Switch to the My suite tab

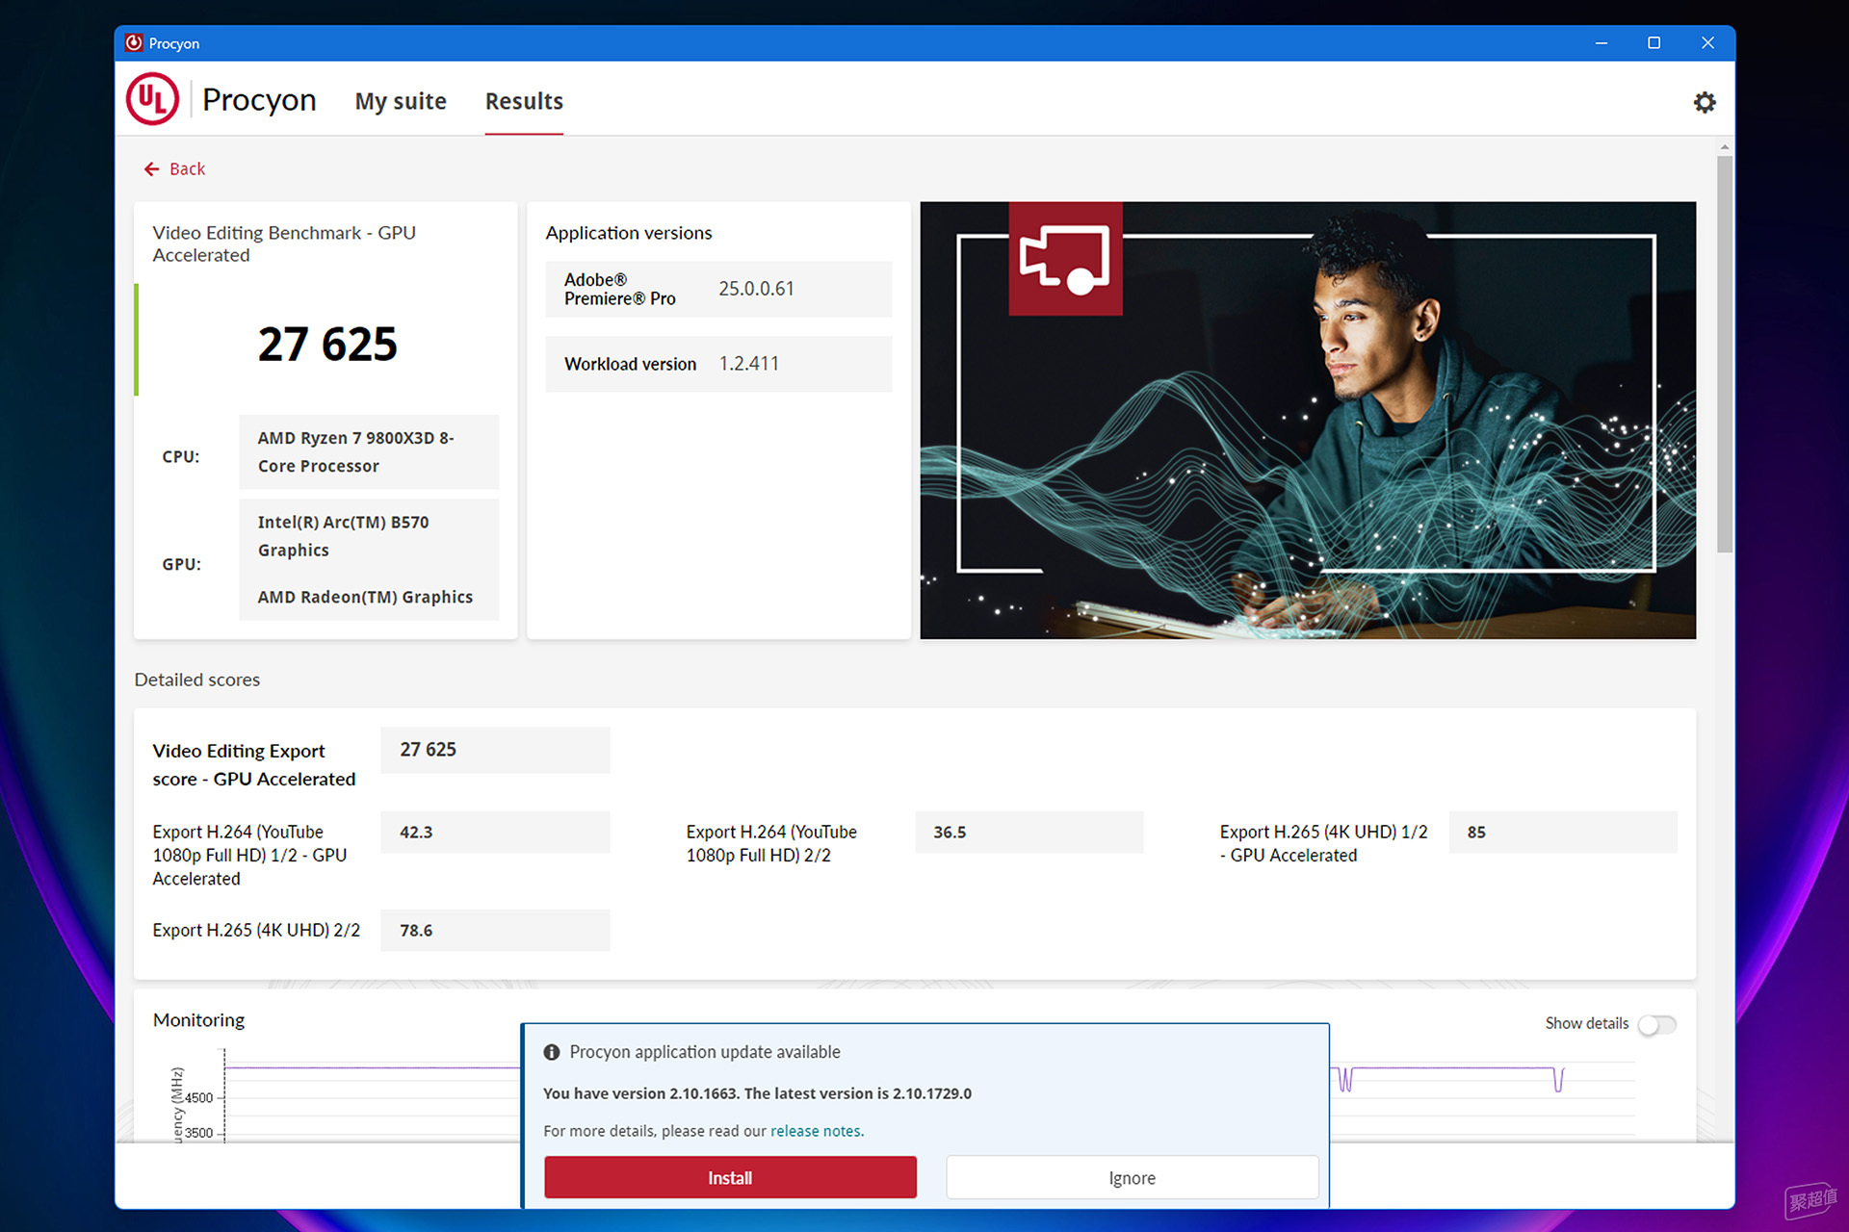click(x=401, y=101)
